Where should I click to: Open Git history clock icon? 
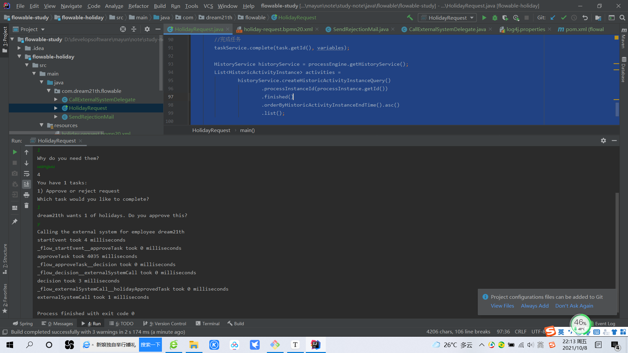click(x=574, y=18)
